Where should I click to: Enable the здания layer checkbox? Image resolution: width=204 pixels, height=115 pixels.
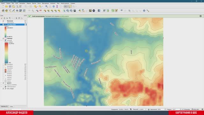point(4,85)
